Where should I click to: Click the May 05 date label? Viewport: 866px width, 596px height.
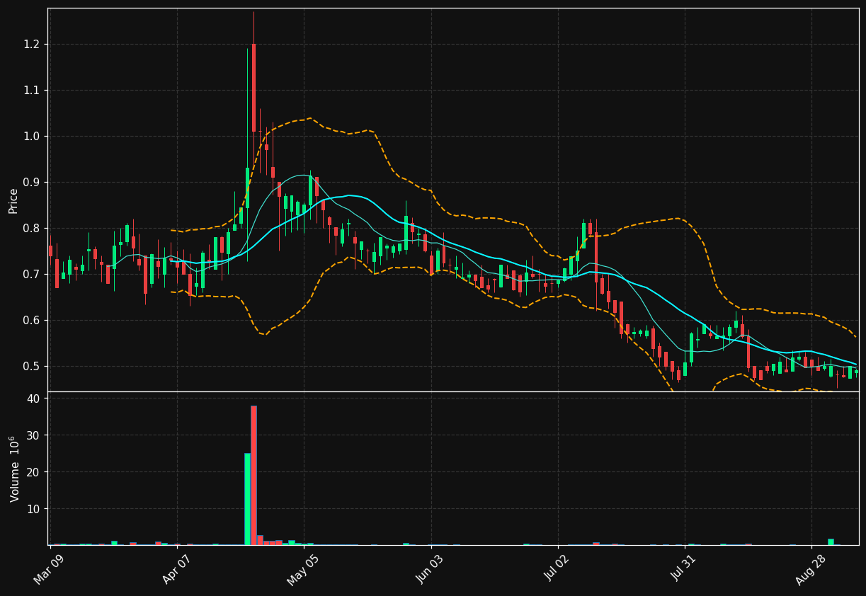point(302,570)
